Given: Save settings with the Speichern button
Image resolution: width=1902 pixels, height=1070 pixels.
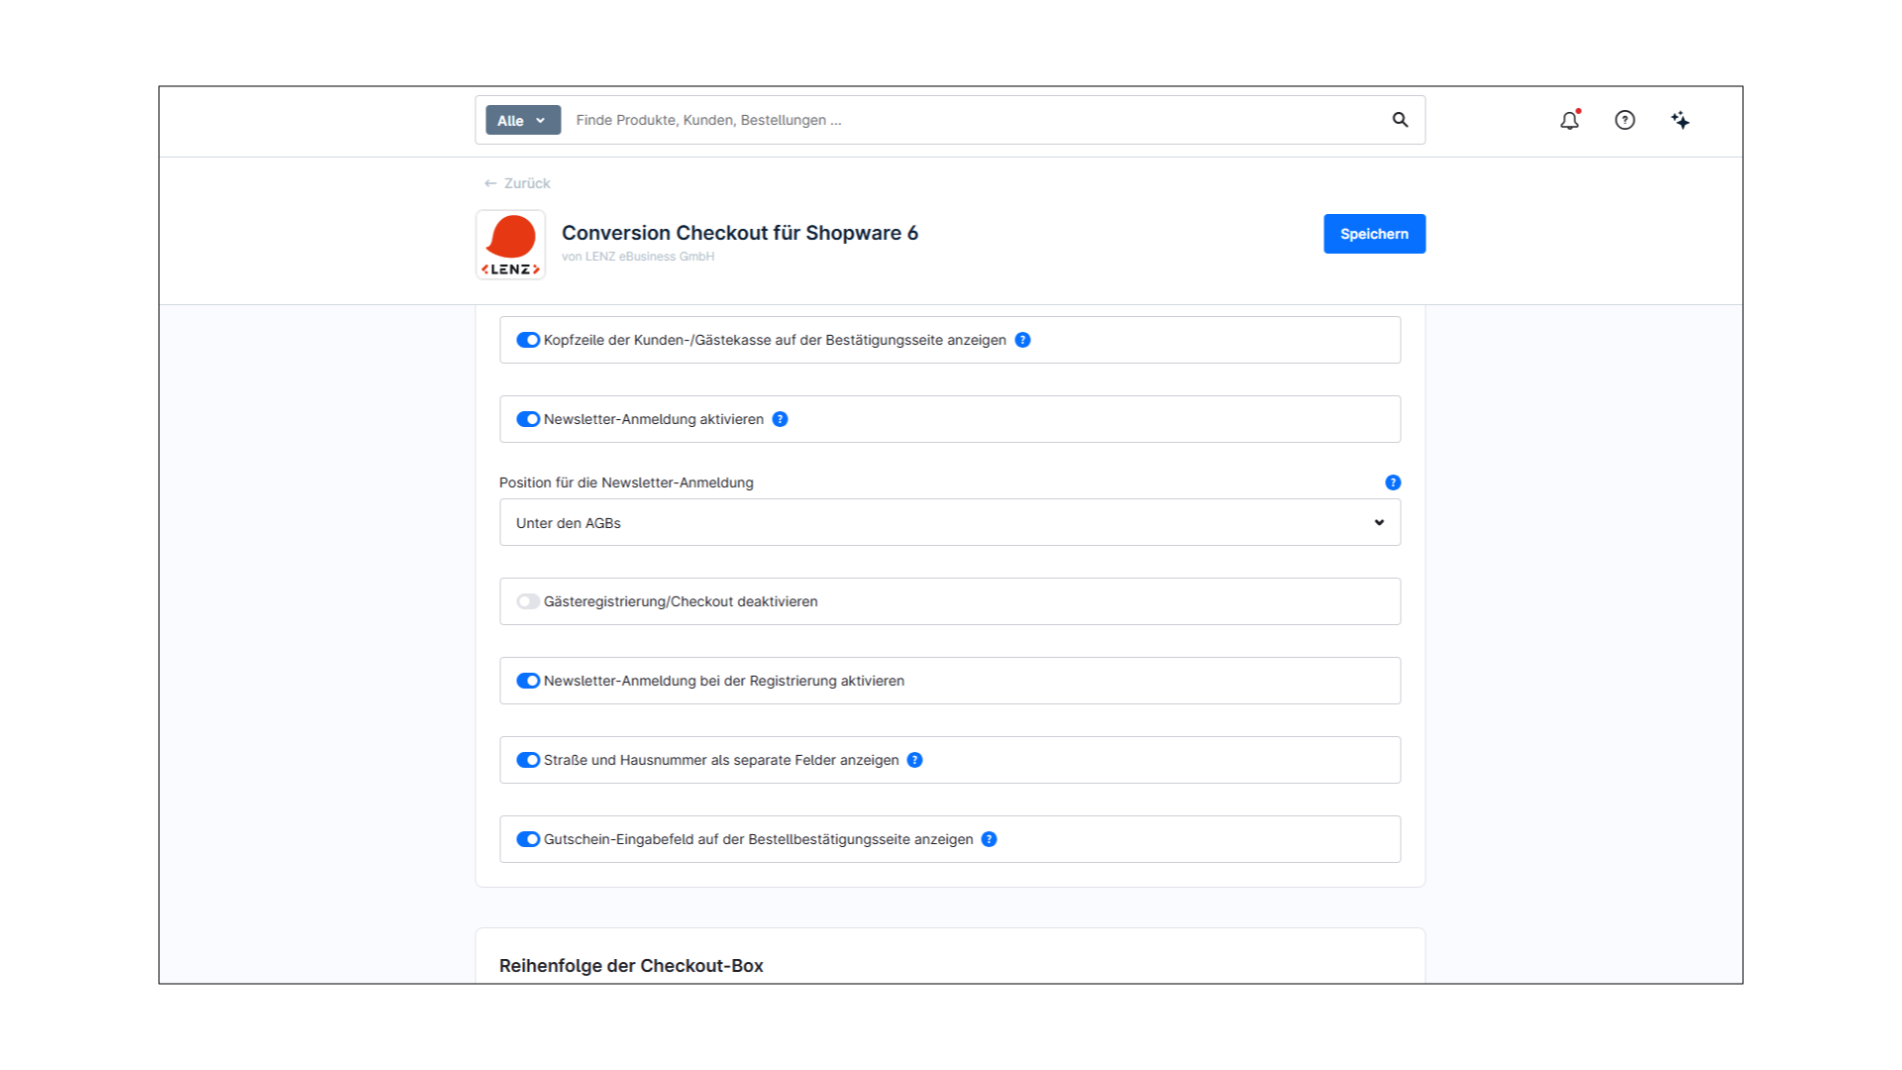Looking at the screenshot, I should [1374, 234].
